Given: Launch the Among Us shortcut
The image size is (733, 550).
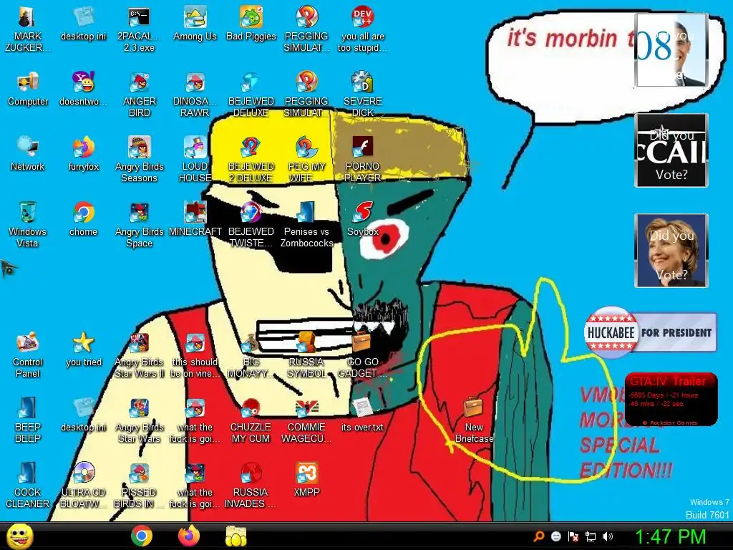Looking at the screenshot, I should pyautogui.click(x=195, y=24).
